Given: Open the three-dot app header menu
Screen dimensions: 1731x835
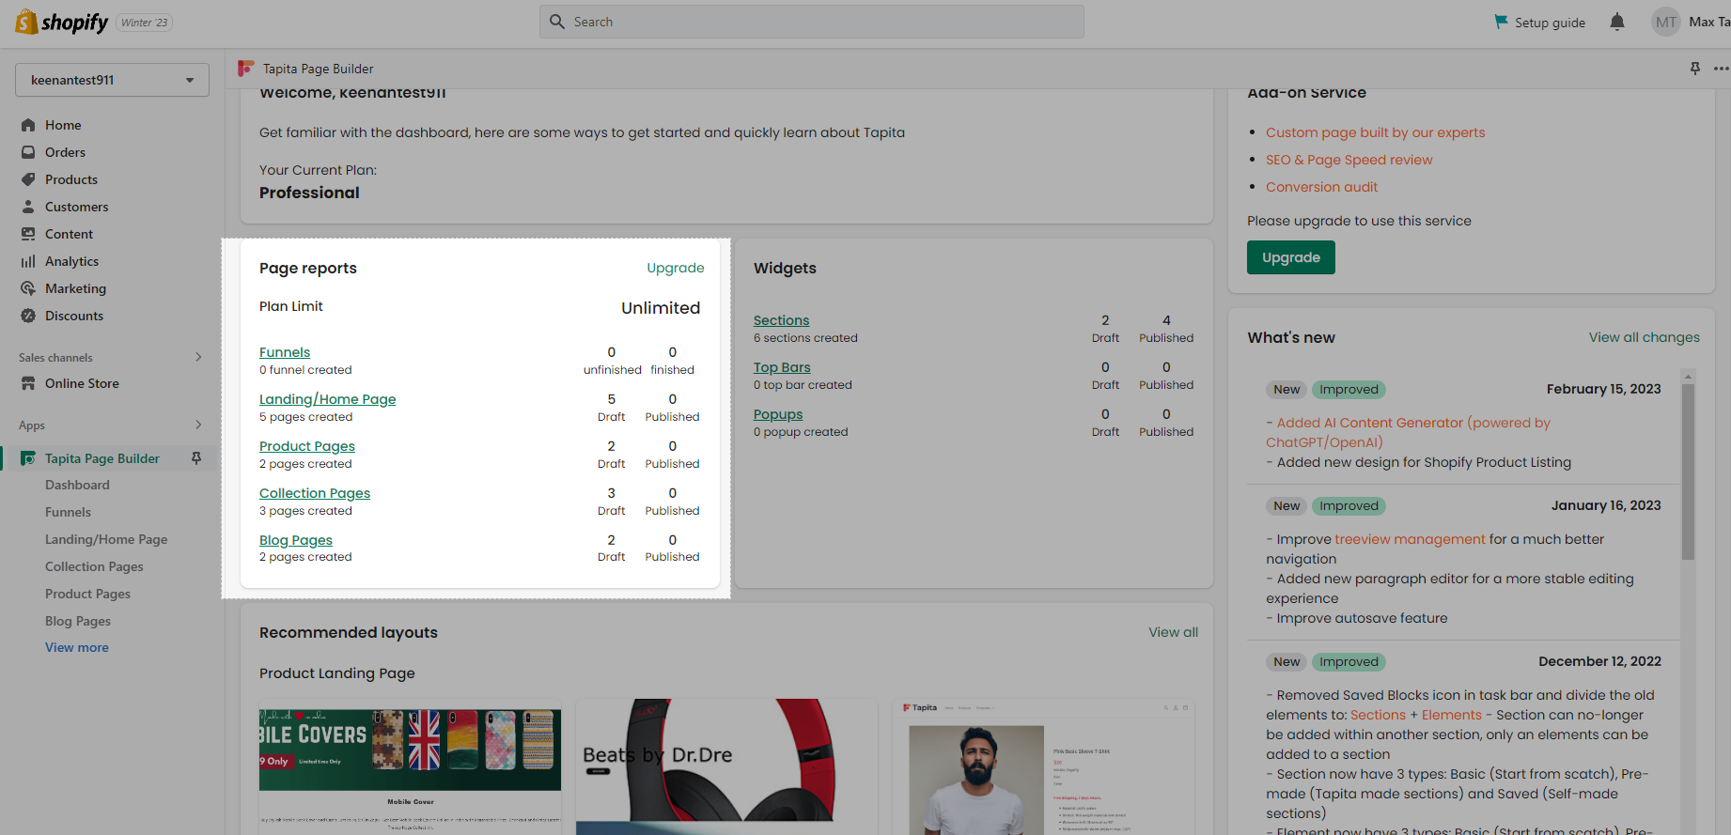Looking at the screenshot, I should [1721, 69].
